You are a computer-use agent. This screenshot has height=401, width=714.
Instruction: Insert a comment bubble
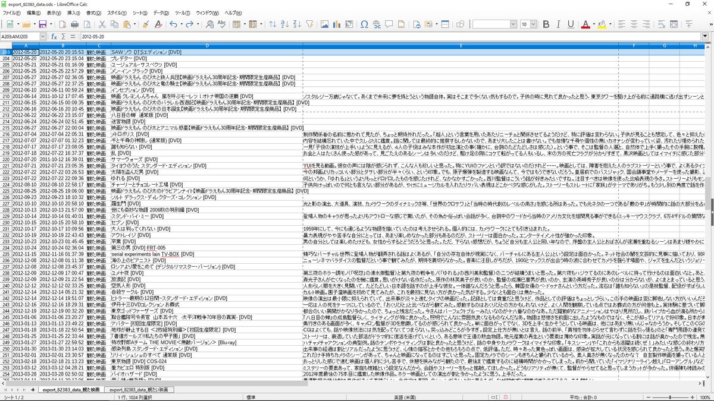point(389,24)
